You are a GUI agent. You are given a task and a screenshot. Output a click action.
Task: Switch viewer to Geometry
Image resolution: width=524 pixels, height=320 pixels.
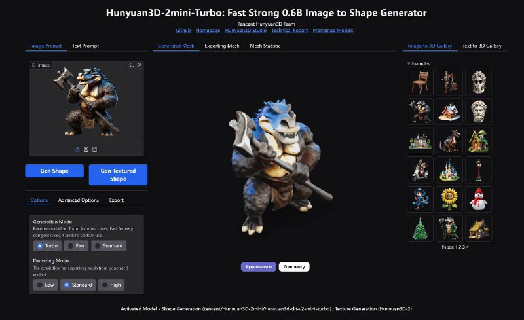point(294,266)
